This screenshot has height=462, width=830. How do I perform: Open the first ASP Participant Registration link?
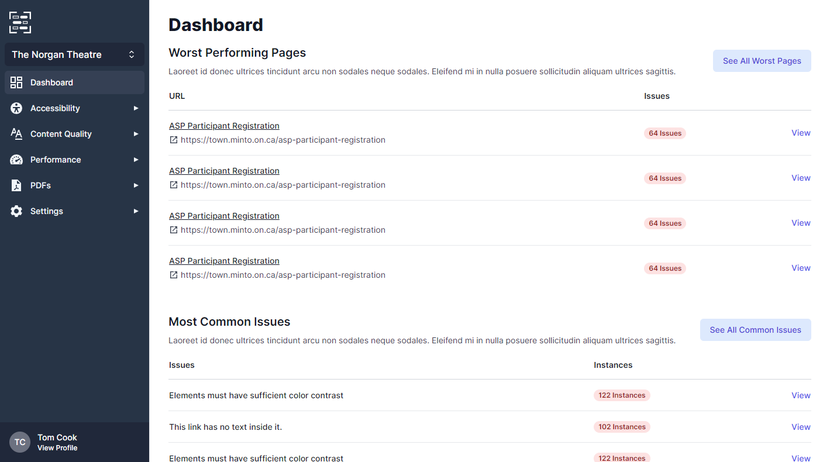[x=224, y=126]
